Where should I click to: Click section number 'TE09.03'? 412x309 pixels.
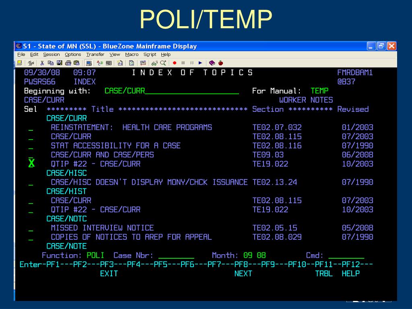tap(268, 155)
